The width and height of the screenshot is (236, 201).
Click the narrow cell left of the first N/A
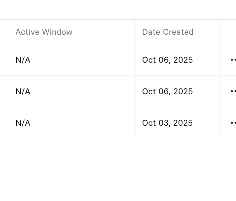[4, 60]
